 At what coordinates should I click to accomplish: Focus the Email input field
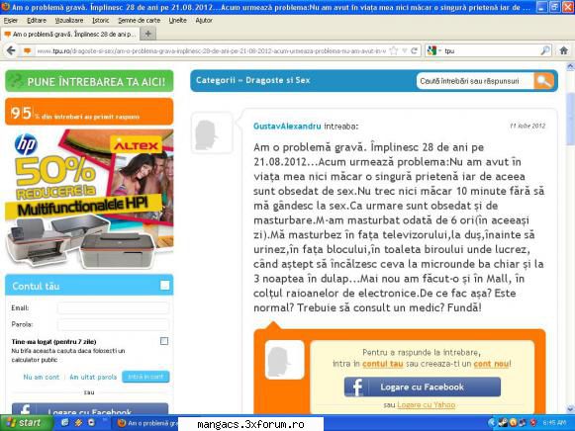(113, 308)
